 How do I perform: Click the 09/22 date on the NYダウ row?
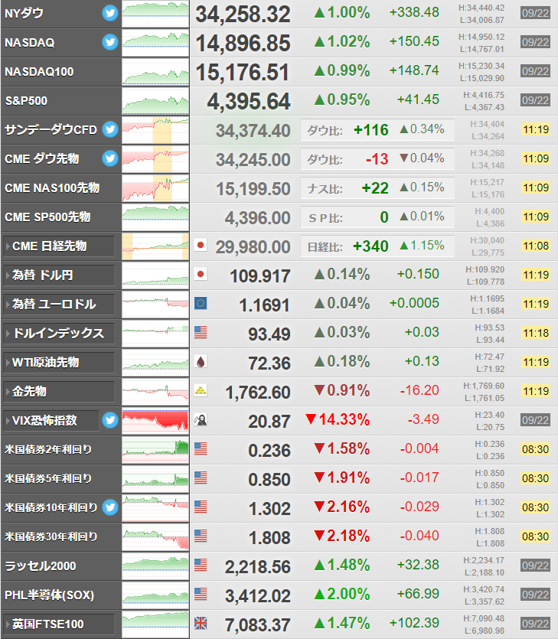535,13
